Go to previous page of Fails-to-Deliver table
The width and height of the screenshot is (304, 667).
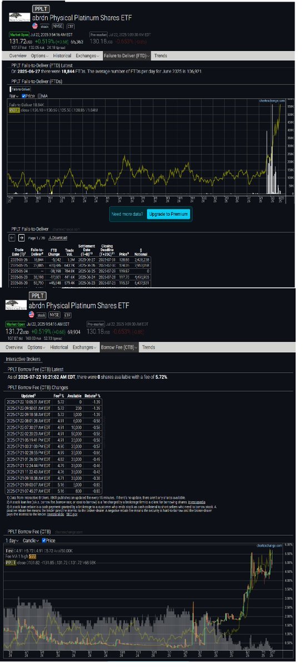(x=12, y=238)
